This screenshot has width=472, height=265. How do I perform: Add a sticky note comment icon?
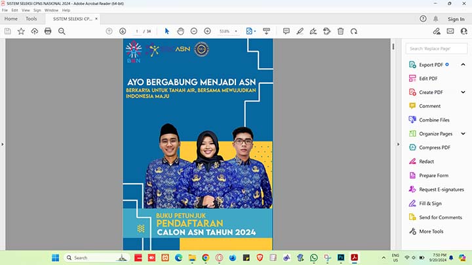click(x=286, y=31)
